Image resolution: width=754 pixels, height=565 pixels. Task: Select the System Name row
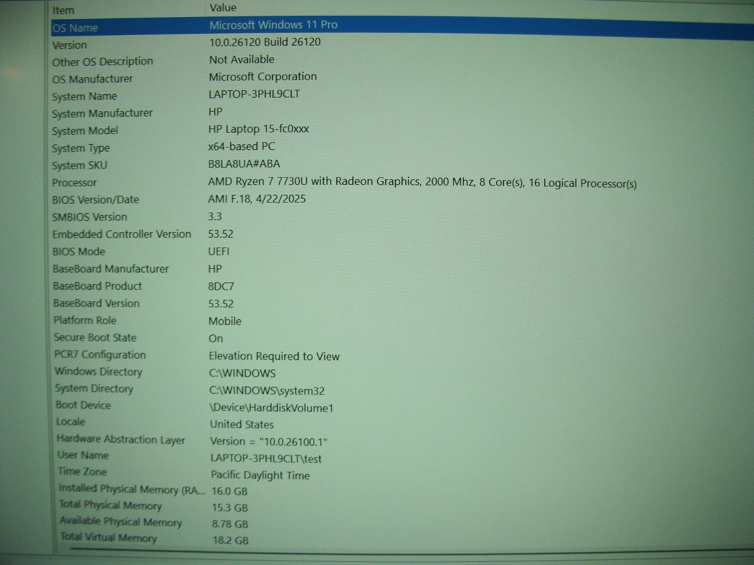point(84,97)
